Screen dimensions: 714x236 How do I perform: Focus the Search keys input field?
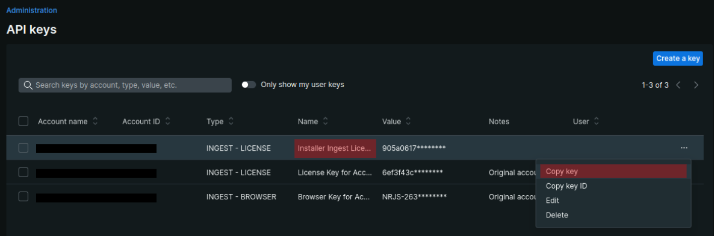pyautogui.click(x=125, y=85)
